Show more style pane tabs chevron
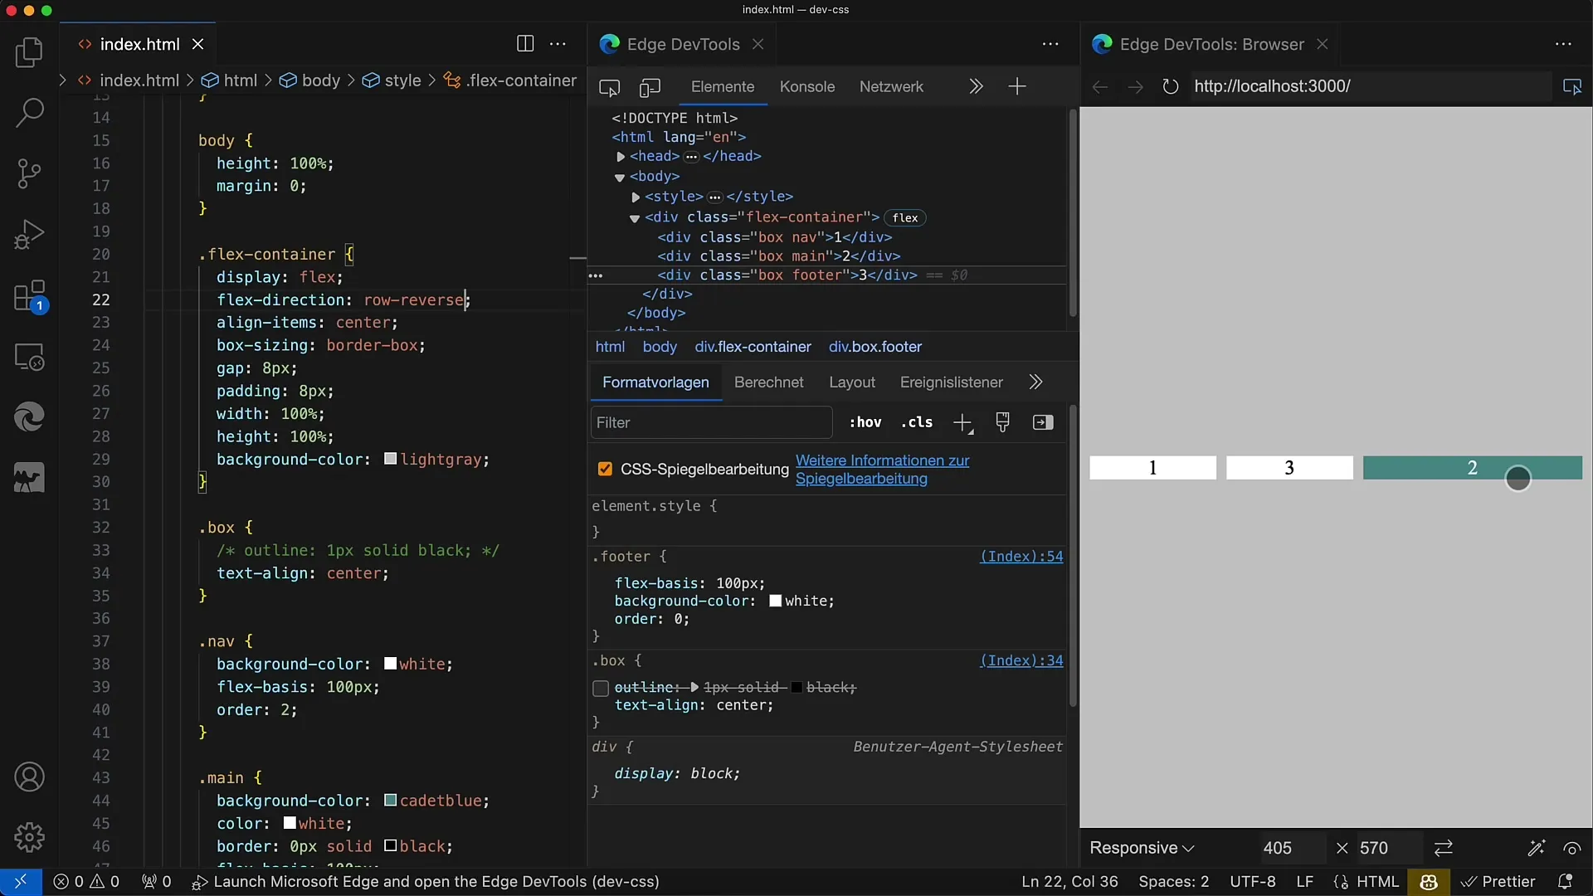 tap(1035, 382)
